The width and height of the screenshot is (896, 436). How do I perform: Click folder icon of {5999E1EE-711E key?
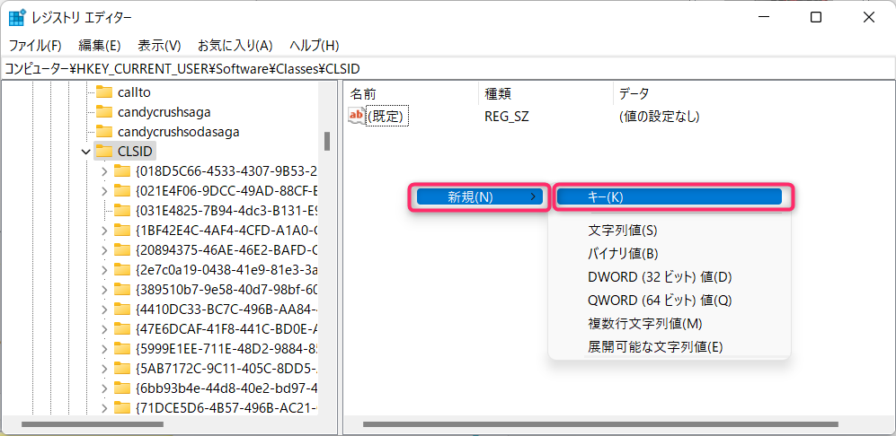[x=122, y=348]
